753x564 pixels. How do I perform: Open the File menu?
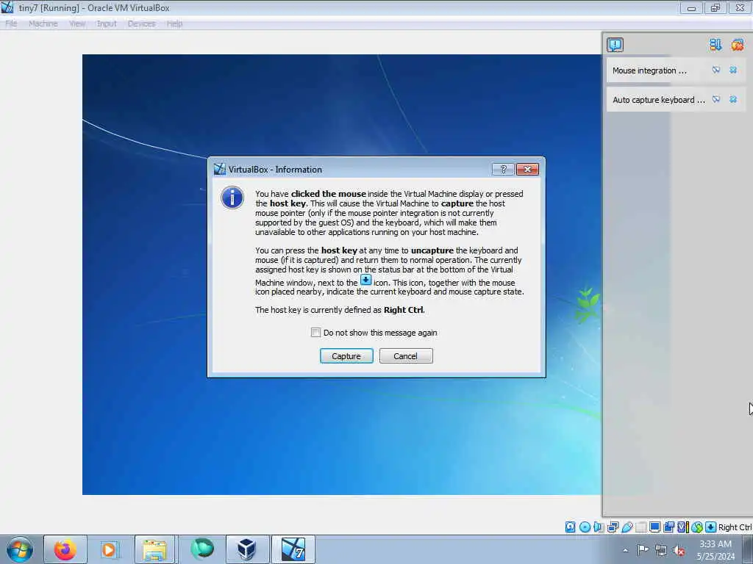pyautogui.click(x=11, y=23)
